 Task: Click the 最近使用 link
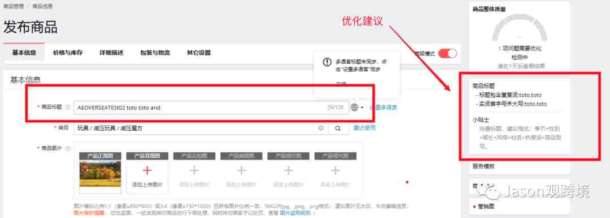point(364,128)
